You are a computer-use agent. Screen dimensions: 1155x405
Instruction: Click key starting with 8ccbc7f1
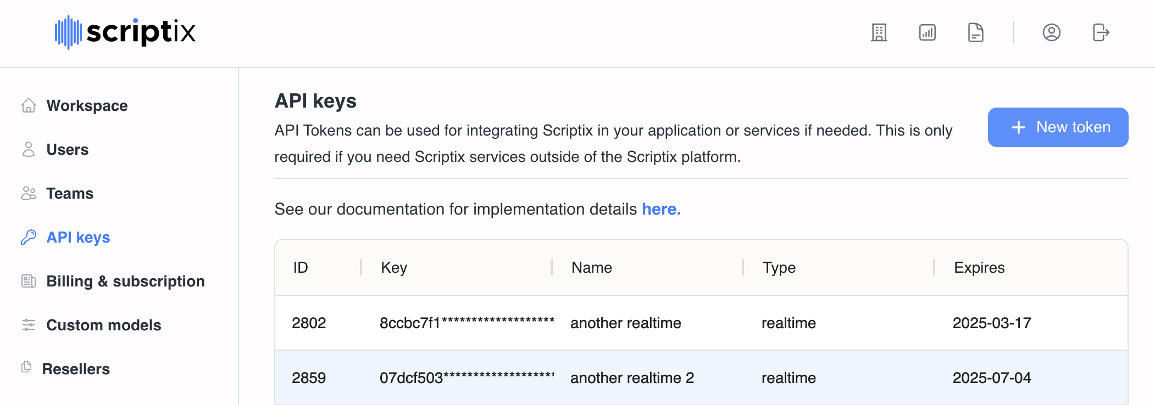pyautogui.click(x=467, y=323)
